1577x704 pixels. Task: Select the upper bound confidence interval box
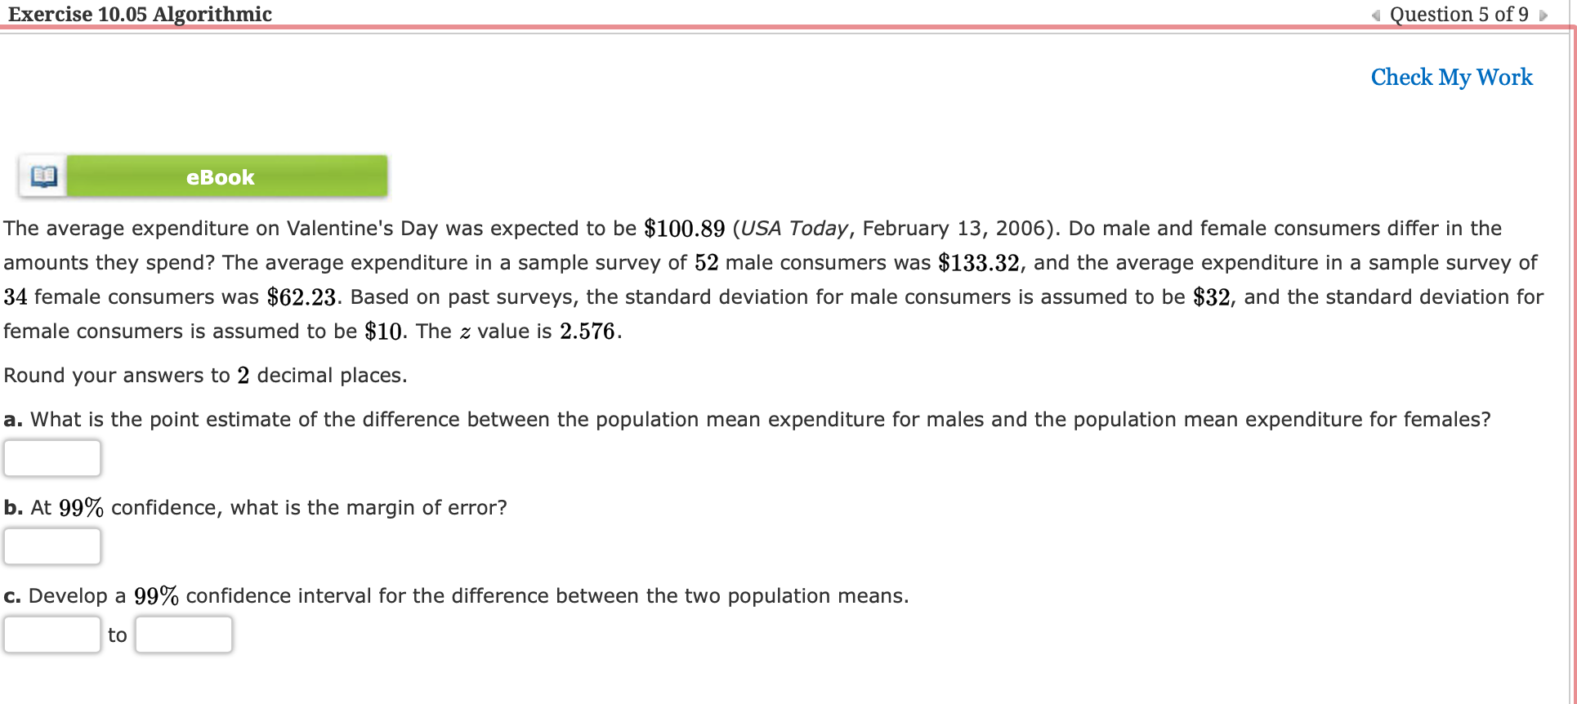(x=183, y=634)
